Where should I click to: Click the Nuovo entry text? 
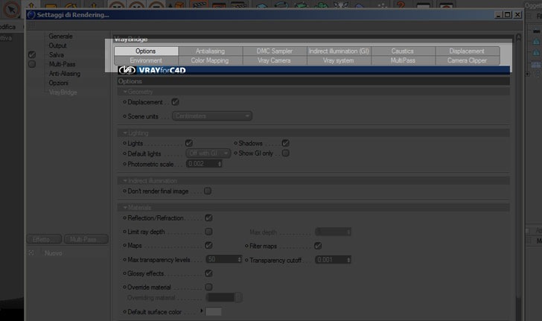coord(54,253)
